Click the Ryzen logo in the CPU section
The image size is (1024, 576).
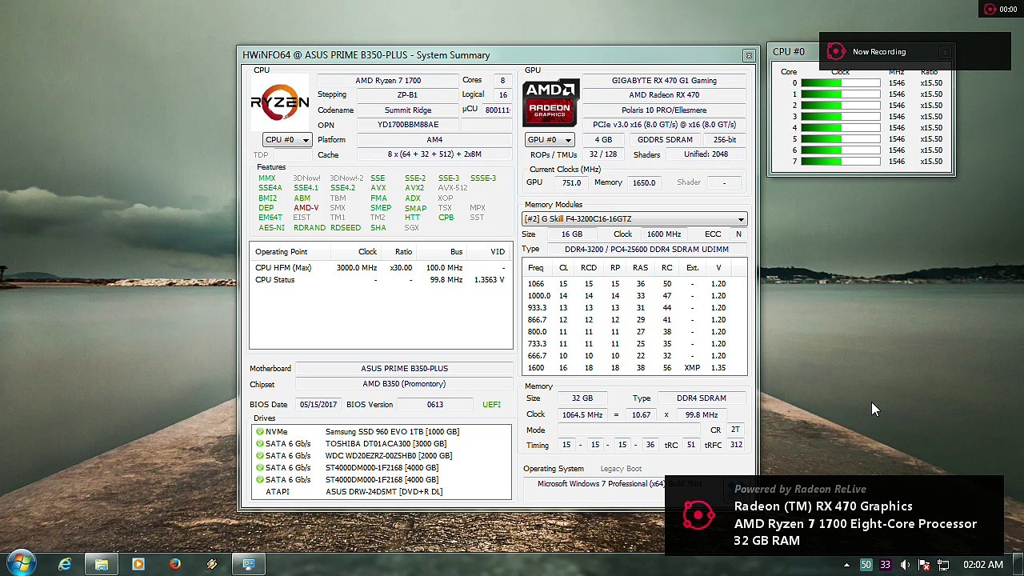(x=279, y=102)
